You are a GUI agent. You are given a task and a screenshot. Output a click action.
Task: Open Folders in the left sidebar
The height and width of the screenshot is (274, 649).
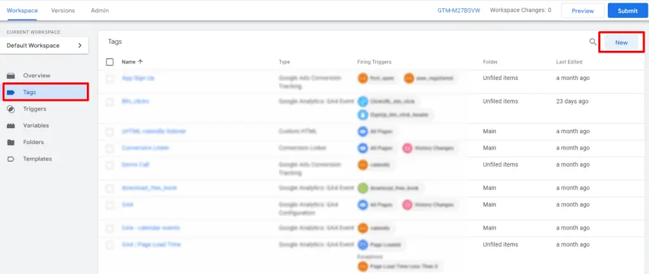[x=33, y=142]
